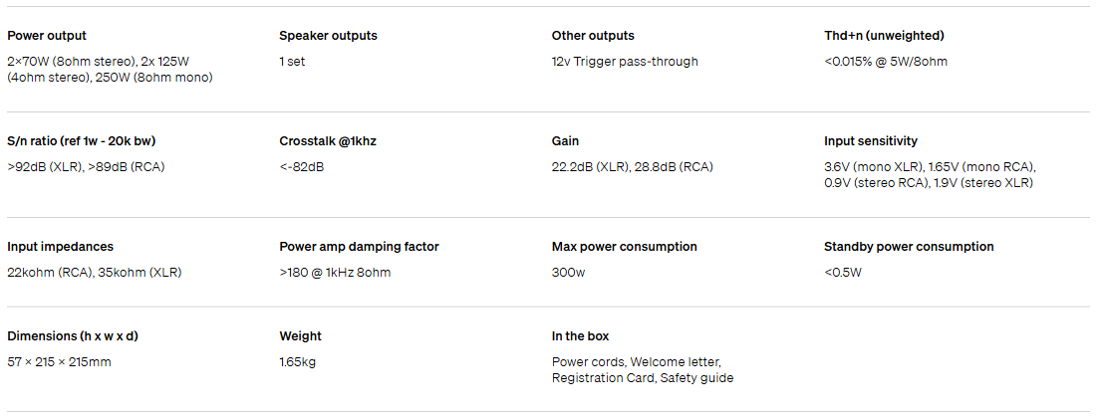Click the Max power consumption value 300w

568,273
